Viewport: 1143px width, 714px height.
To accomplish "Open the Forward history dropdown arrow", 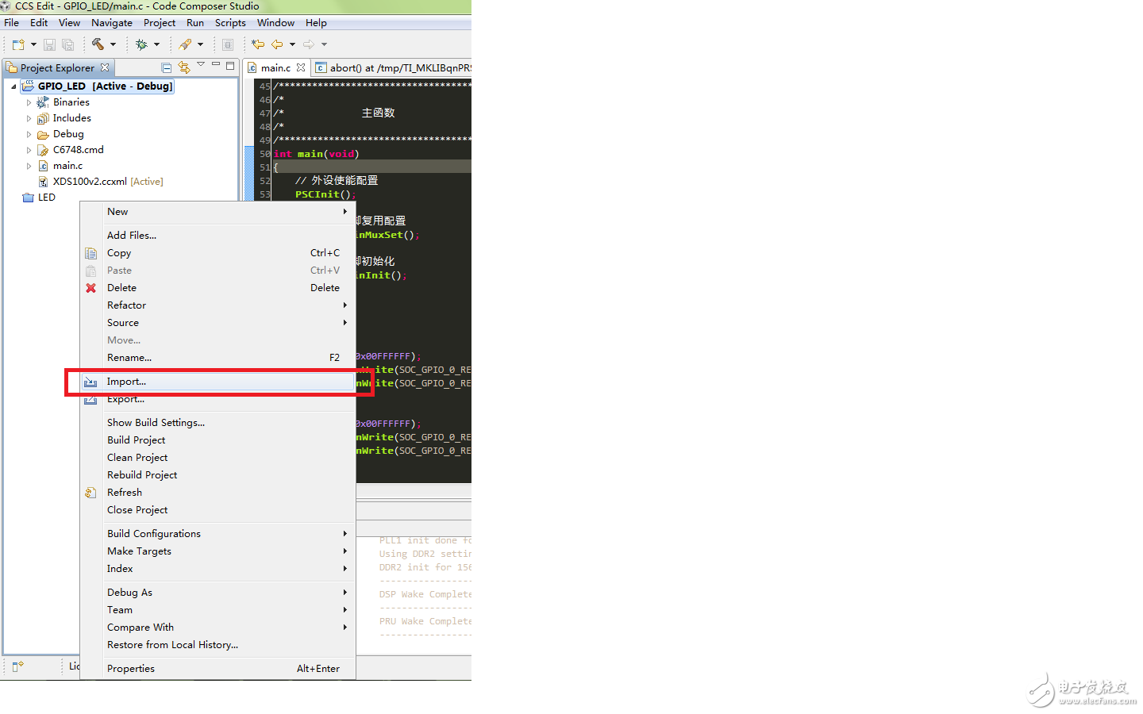I will pos(324,44).
